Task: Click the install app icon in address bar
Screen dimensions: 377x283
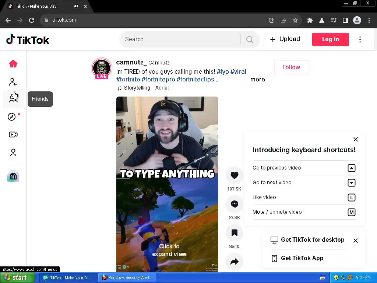Action: (272, 21)
